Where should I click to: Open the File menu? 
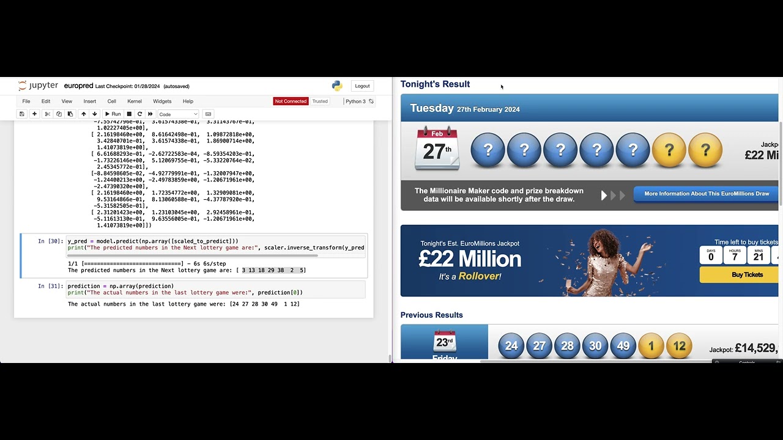tap(26, 101)
